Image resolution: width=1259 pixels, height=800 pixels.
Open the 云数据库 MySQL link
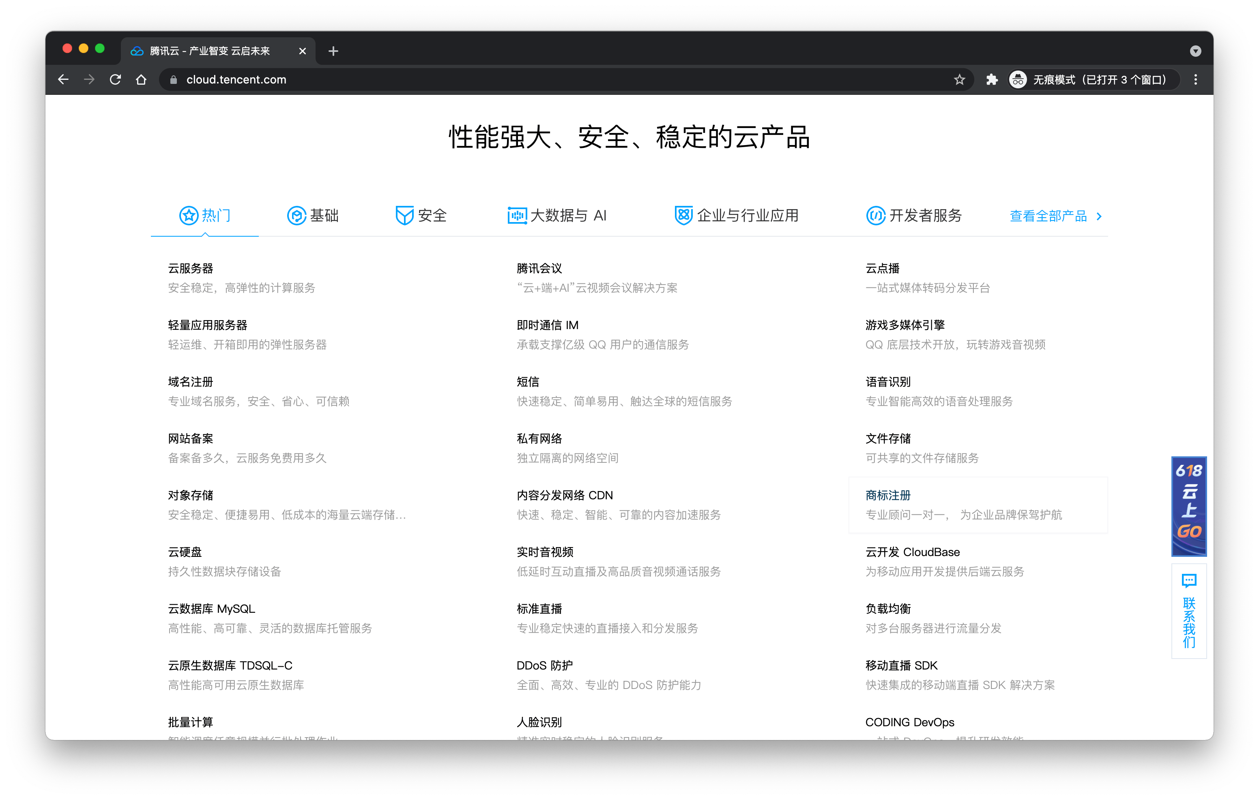point(211,609)
